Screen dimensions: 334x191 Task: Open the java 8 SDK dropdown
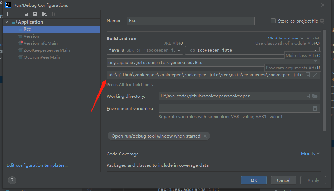tap(145, 50)
